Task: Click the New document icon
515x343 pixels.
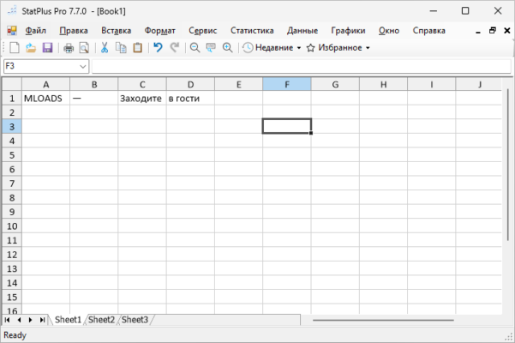Action: coord(15,48)
